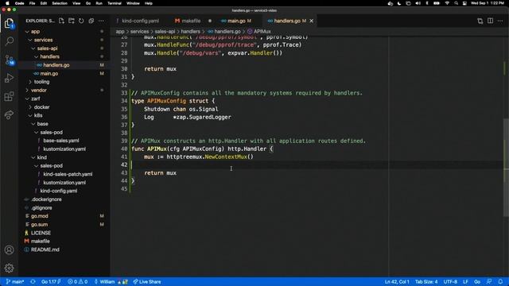Viewport: 509px width, 286px height.
Task: Start Live Share from status bar
Action: point(146,282)
